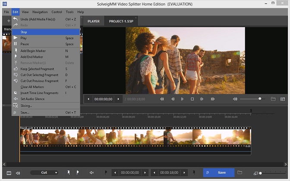Switch to the PROJECT-1.SSP tab
290x181 pixels.
(x=121, y=21)
